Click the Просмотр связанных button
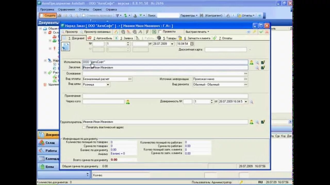 (96, 32)
